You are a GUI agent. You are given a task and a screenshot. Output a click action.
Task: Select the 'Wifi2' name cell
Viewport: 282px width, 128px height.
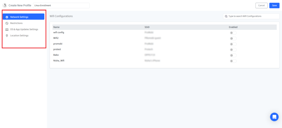click(x=56, y=38)
